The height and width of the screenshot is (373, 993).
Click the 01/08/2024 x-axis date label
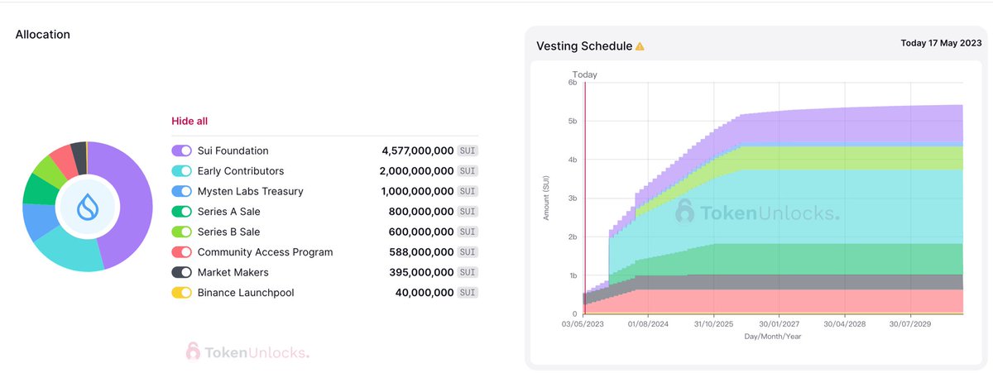(x=648, y=325)
